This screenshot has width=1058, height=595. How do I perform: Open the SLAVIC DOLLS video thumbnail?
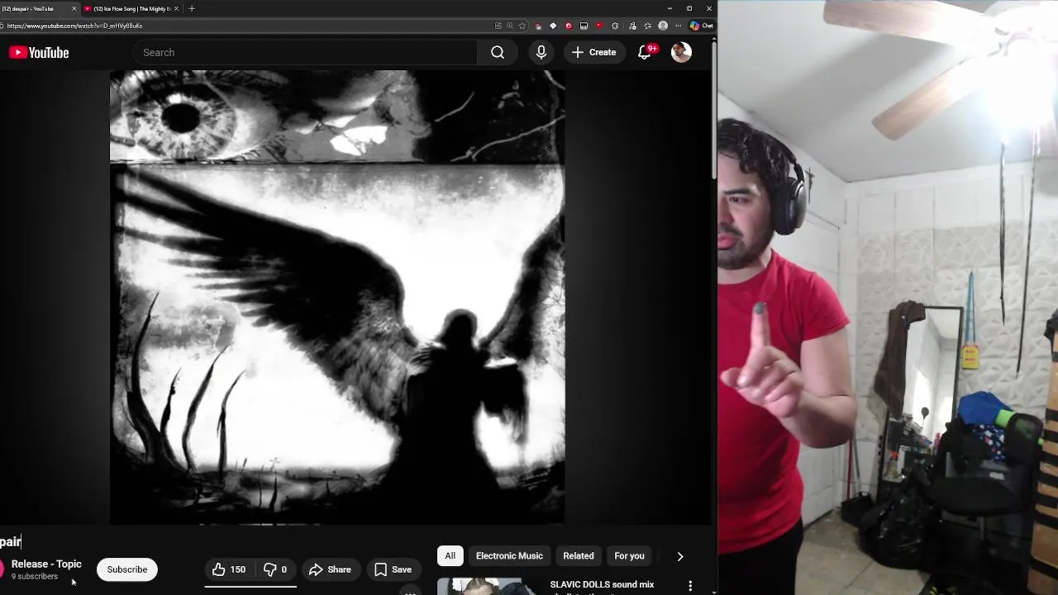(x=488, y=587)
